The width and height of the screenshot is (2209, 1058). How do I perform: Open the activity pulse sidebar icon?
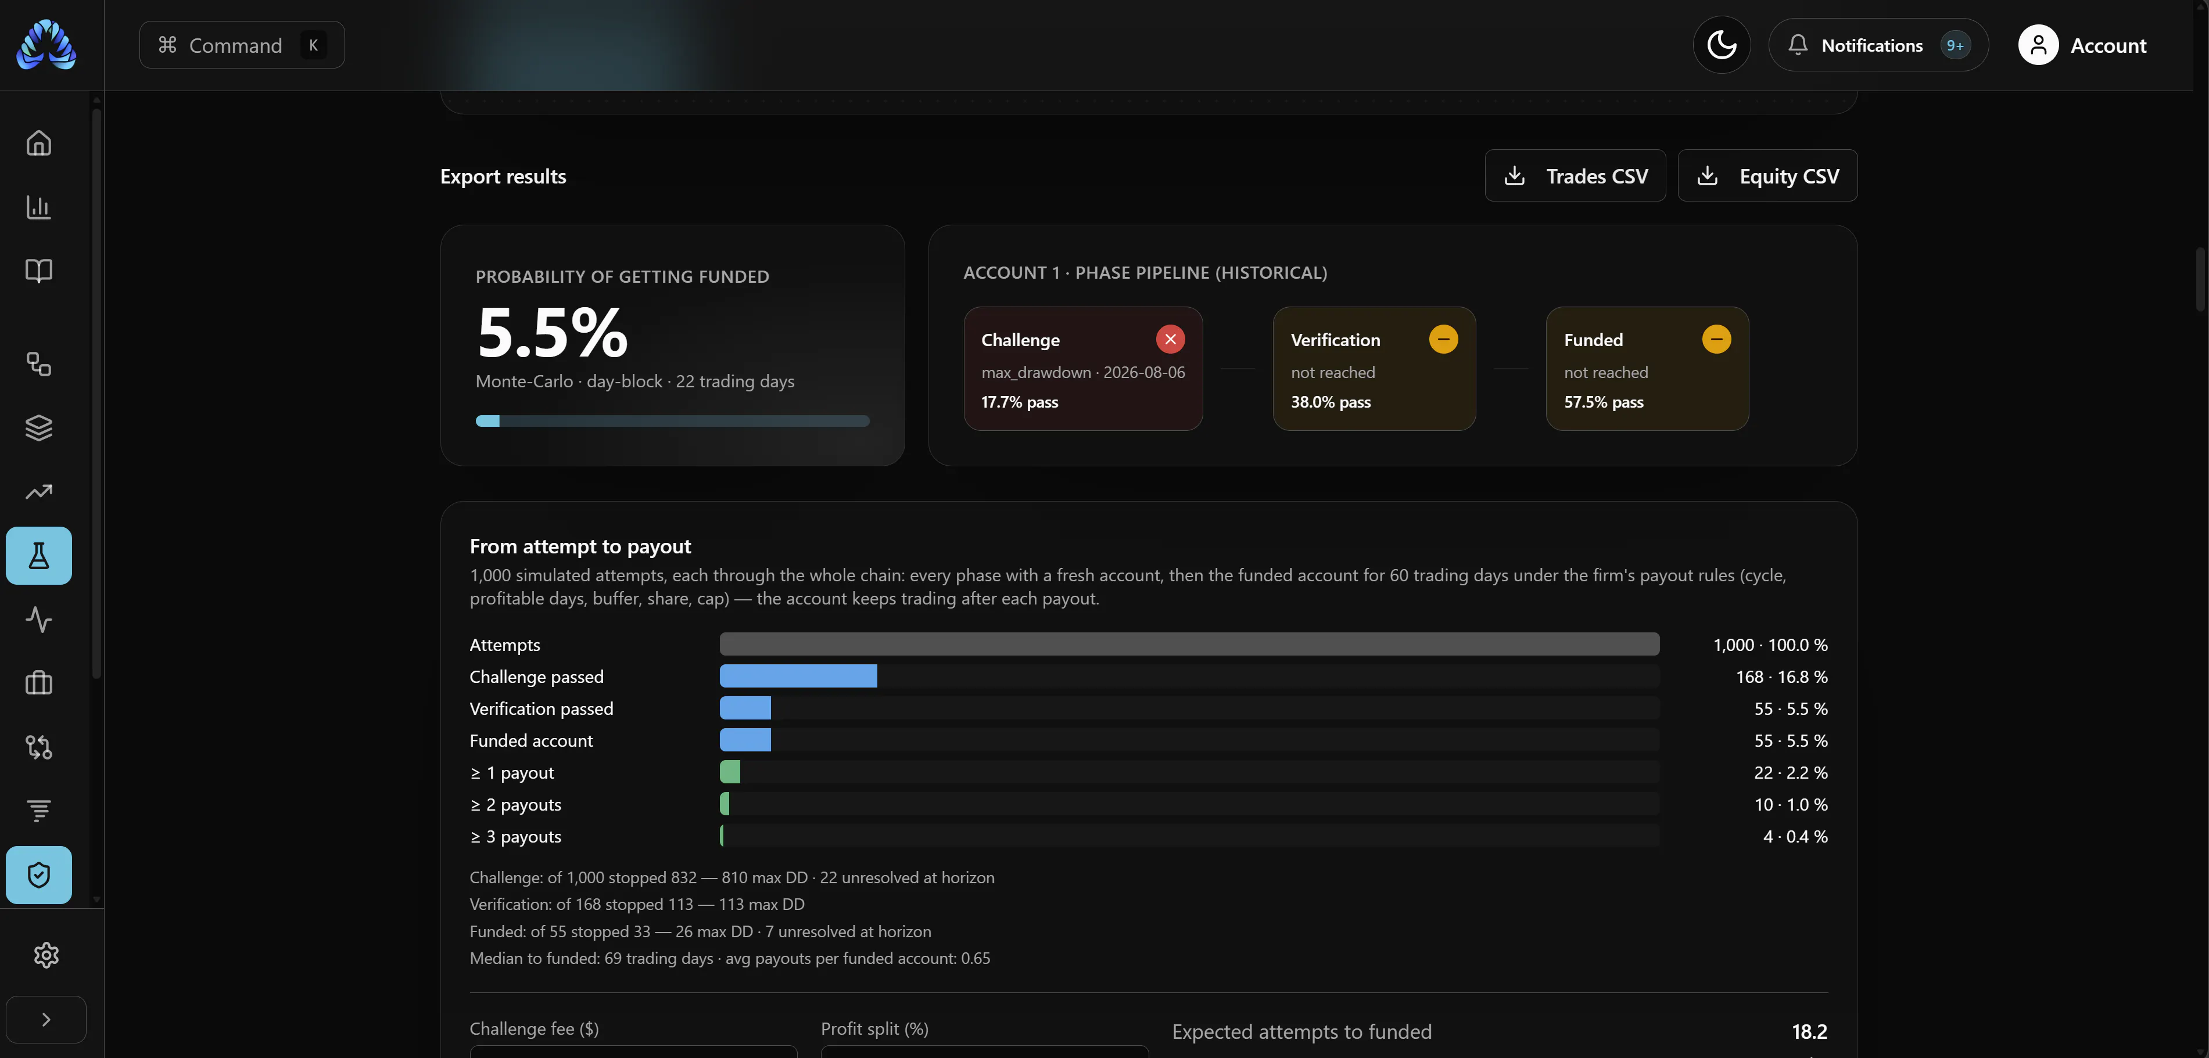38,619
